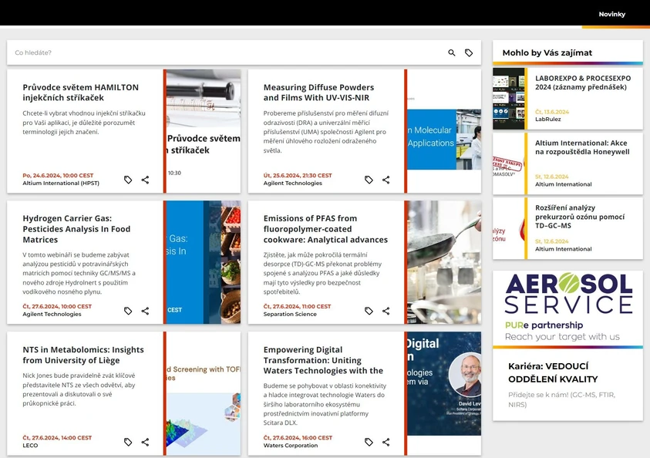The image size is (650, 458).
Task: Click the search magnifier icon
Action: (452, 53)
